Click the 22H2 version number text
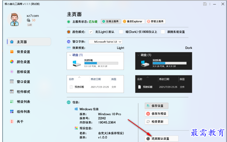The image size is (227, 142). click(102, 118)
